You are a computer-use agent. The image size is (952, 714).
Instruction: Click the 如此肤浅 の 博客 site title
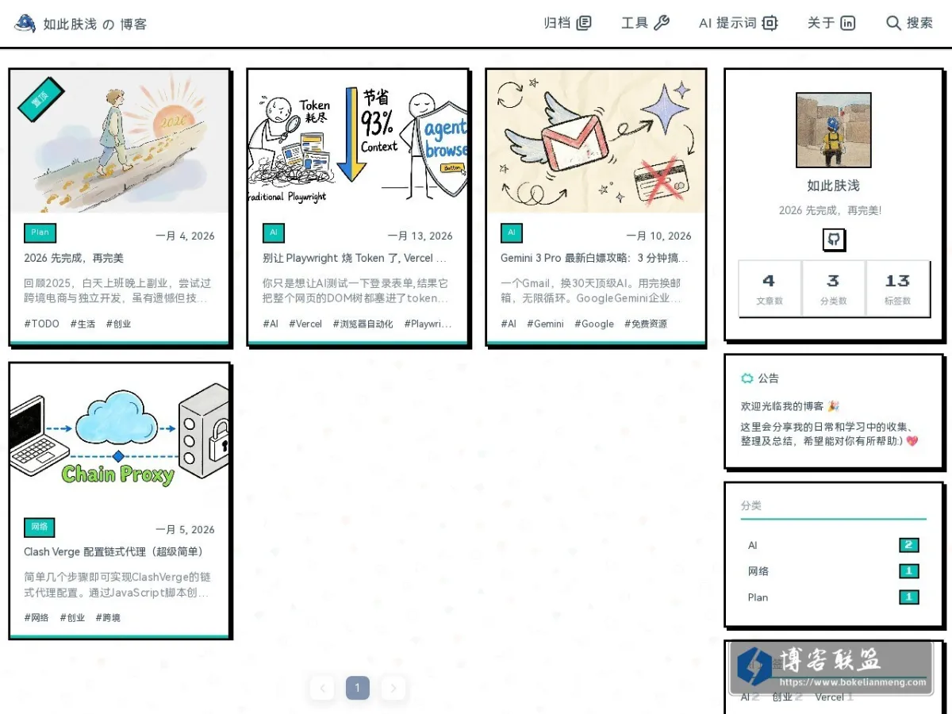click(x=95, y=24)
